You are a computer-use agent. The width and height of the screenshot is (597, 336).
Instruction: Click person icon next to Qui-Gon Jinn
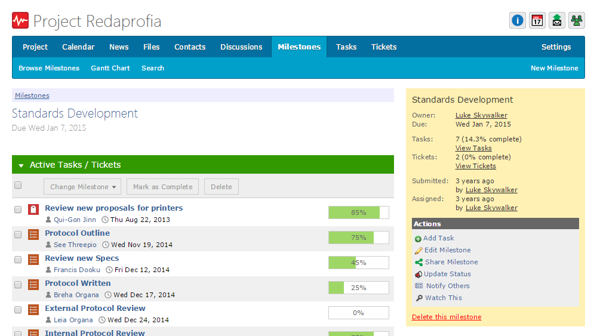tap(48, 220)
